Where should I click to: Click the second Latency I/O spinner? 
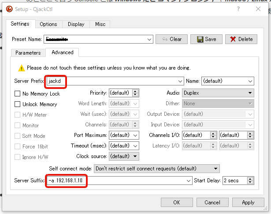[250, 146]
